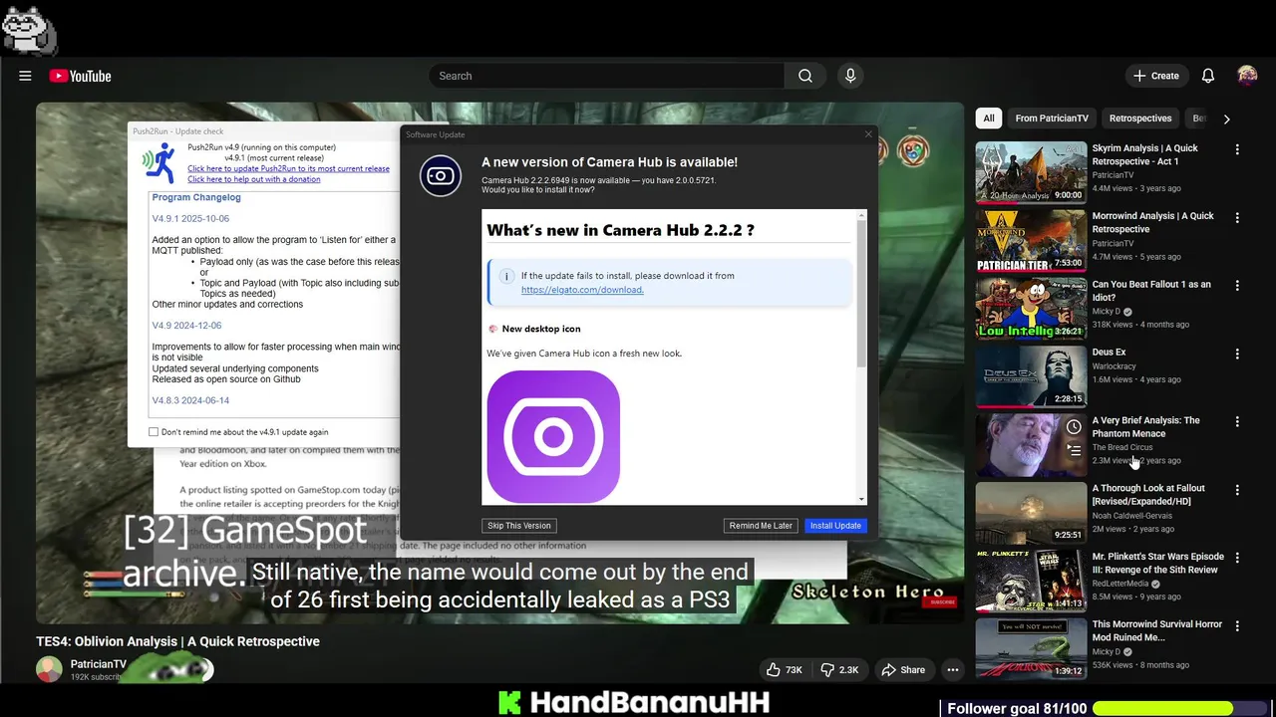Open Mr. Plinkett's Star Wars Episode III title
The height and width of the screenshot is (717, 1276).
[1158, 563]
